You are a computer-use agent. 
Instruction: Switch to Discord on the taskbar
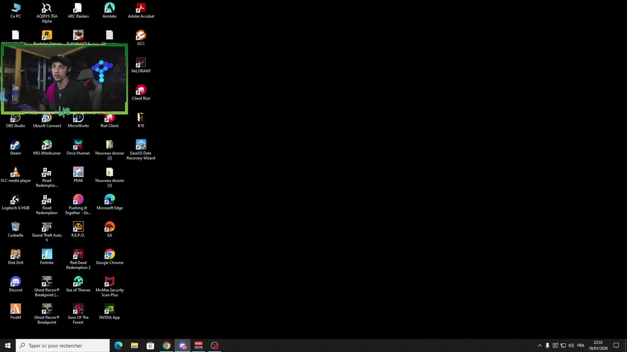click(x=183, y=346)
